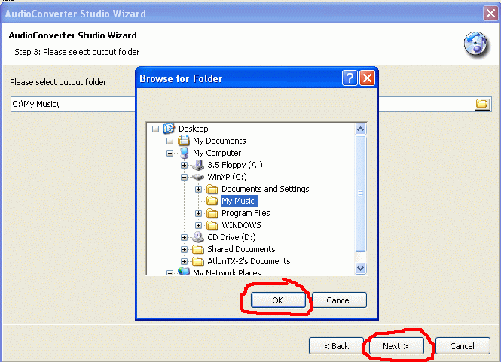Click the AtlonTX-2's Documents folder icon
The width and height of the screenshot is (501, 362).
pos(198,261)
